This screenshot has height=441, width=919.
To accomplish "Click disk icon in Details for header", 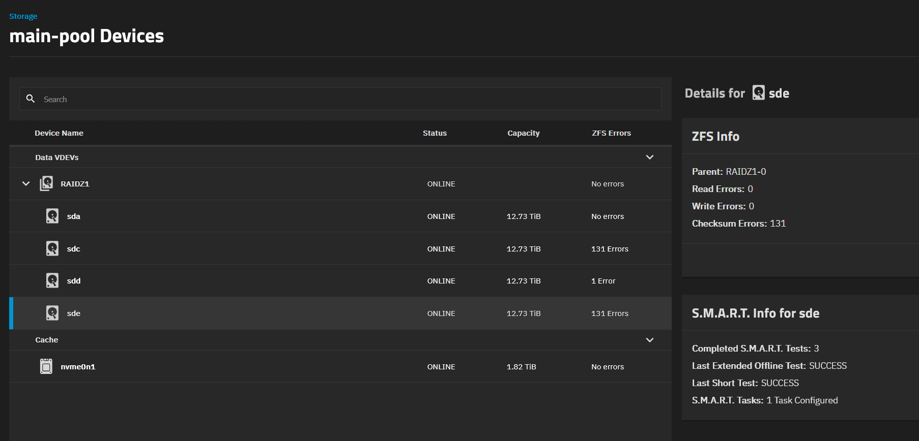I will pos(758,93).
